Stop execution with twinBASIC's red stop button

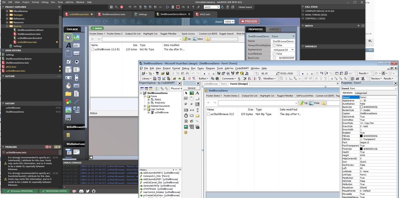coord(178,7)
